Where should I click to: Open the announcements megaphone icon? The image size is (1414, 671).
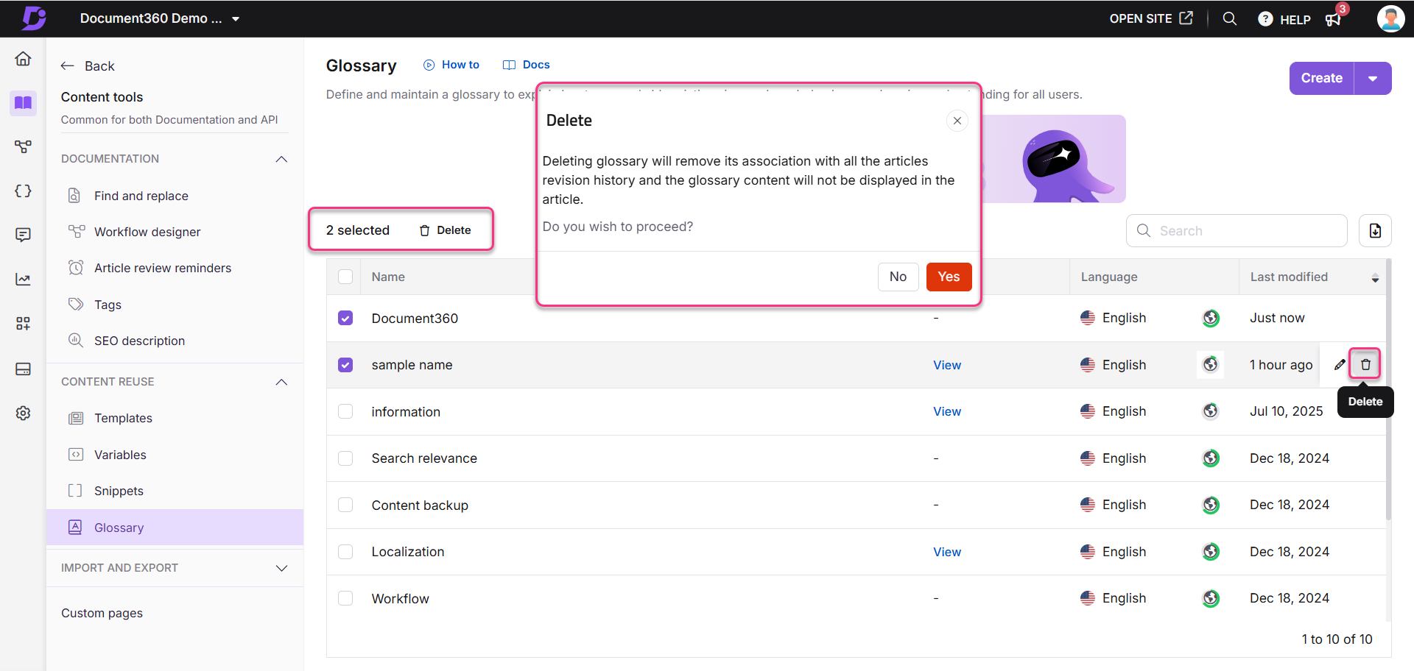1333,19
